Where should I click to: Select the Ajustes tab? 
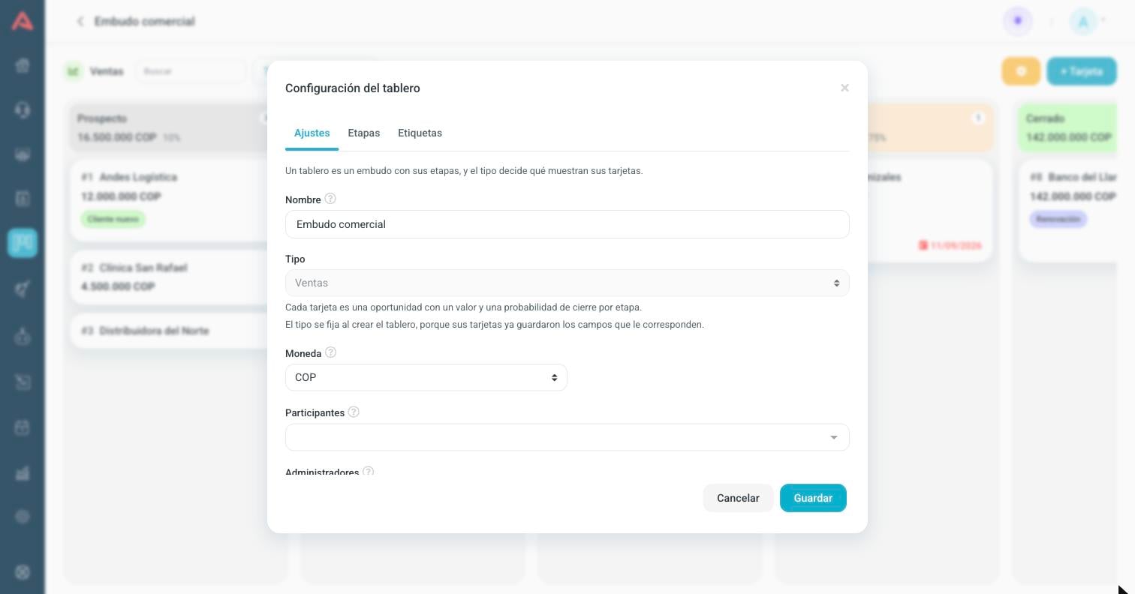pos(312,133)
